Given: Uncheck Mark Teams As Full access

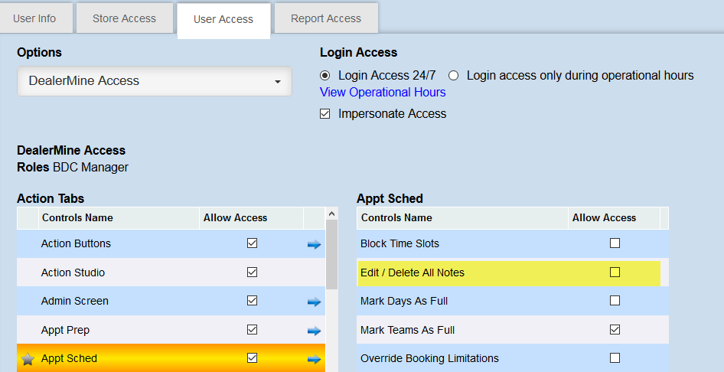Looking at the screenshot, I should tap(615, 330).
